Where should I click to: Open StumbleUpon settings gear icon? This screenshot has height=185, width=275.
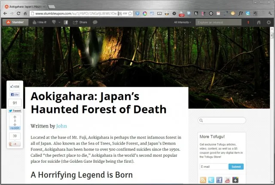click(x=269, y=22)
